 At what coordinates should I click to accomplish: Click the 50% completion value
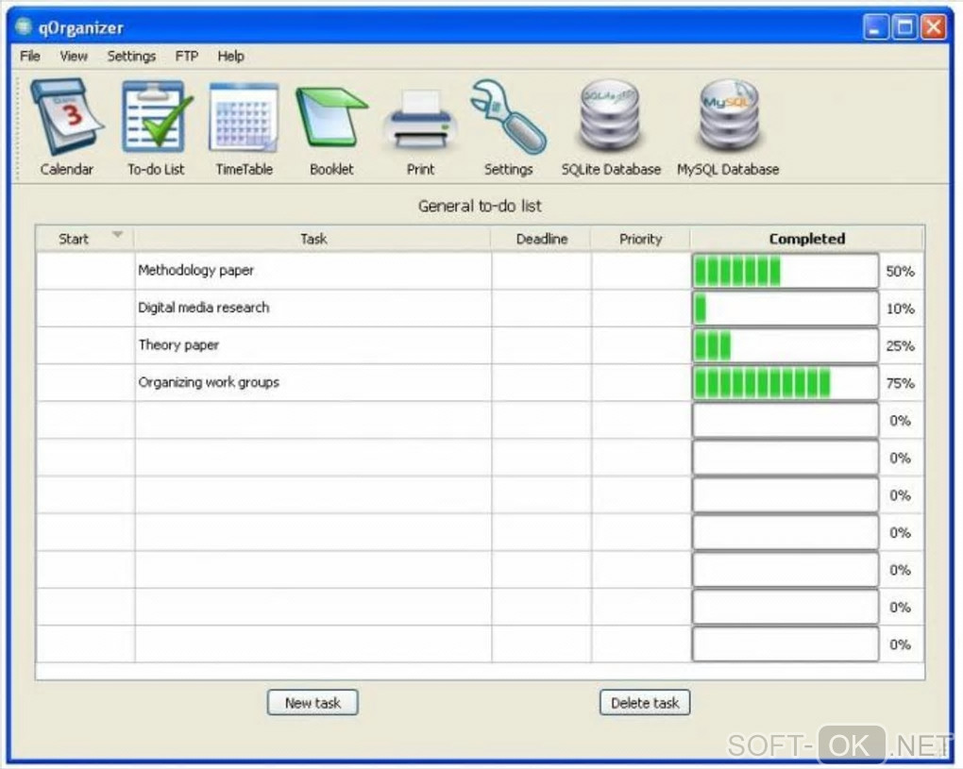pyautogui.click(x=901, y=271)
